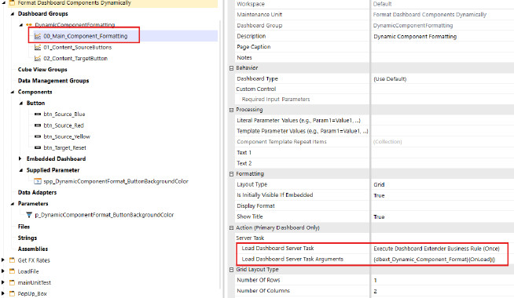This screenshot has width=514, height=298.
Task: Select the Strings node
Action: coord(28,238)
